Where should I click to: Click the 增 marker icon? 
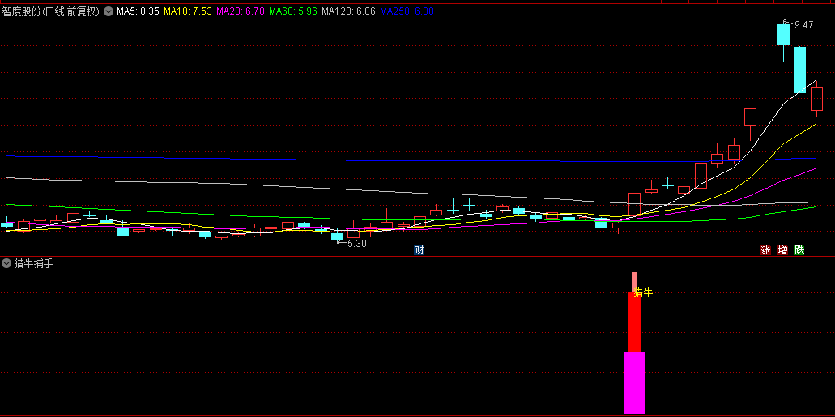coord(783,249)
